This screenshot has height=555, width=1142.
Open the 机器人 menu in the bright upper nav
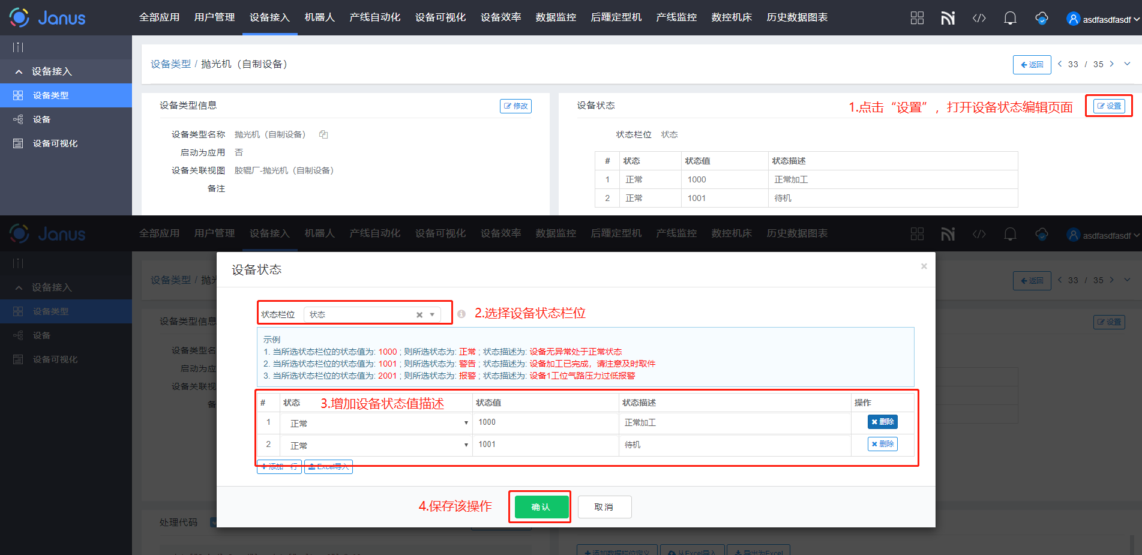(319, 17)
